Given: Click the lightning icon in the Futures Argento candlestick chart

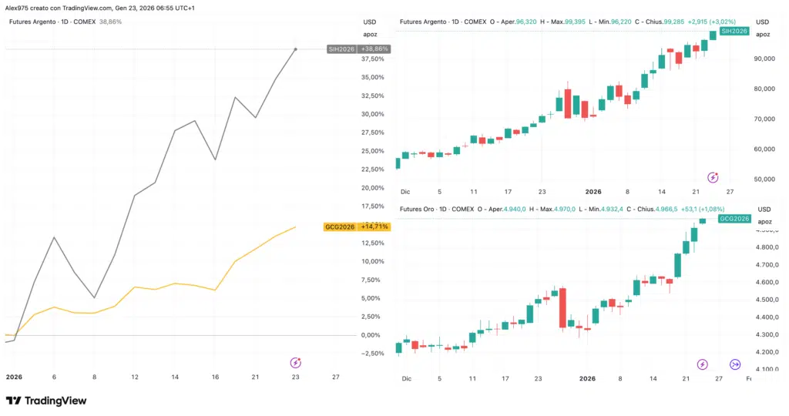Looking at the screenshot, I should click(713, 177).
